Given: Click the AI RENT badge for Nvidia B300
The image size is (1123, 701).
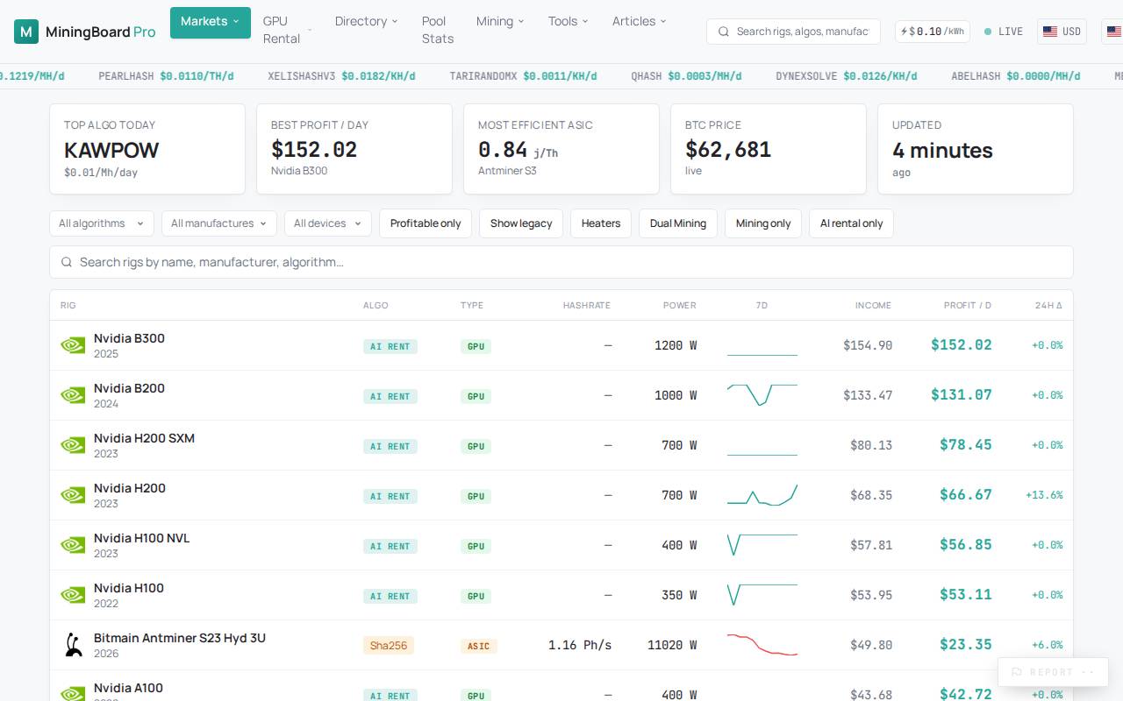Looking at the screenshot, I should tap(390, 346).
